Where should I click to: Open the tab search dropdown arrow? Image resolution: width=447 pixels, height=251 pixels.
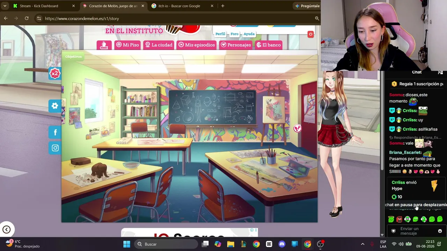(x=5, y=6)
